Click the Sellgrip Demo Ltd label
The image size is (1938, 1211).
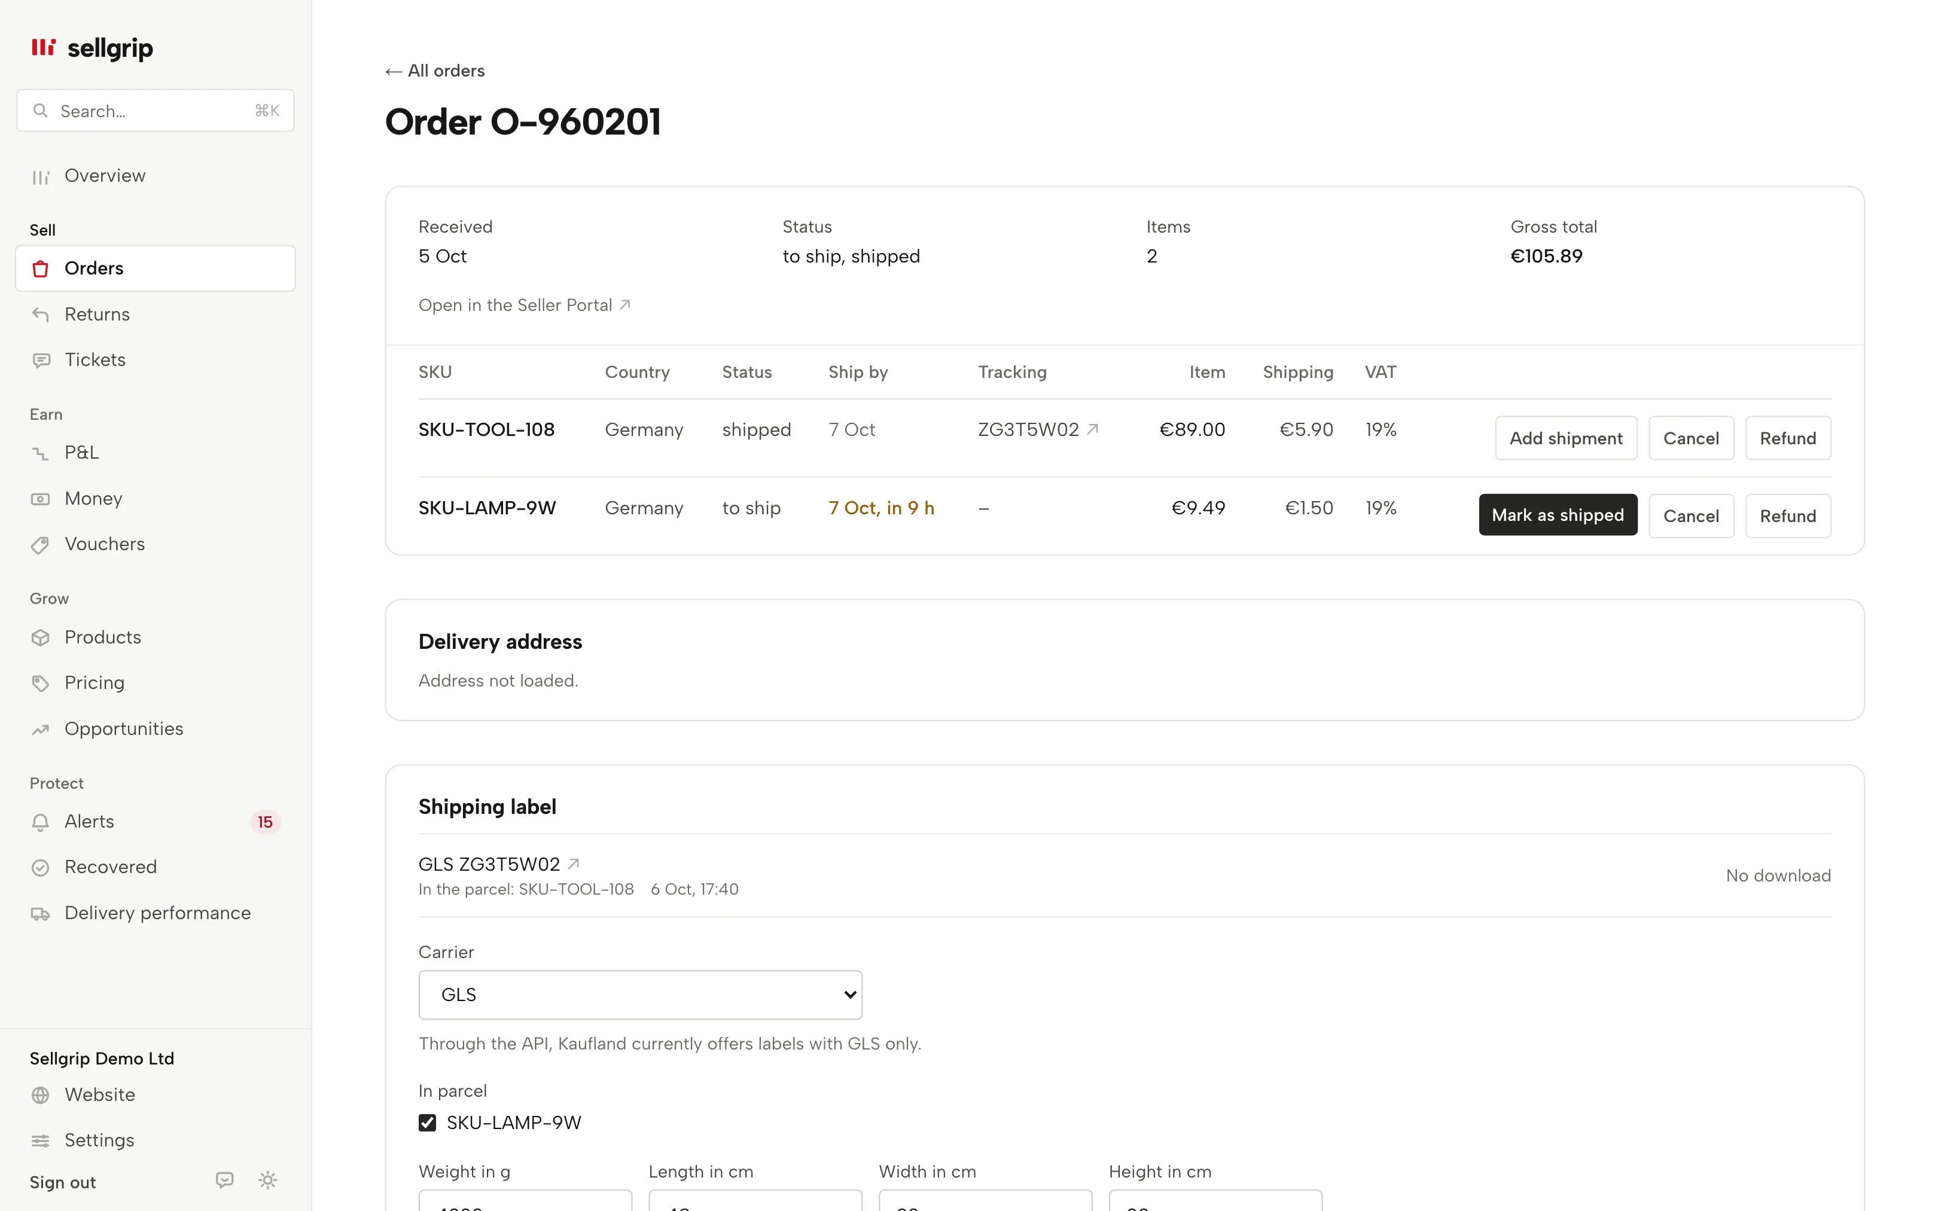[102, 1058]
